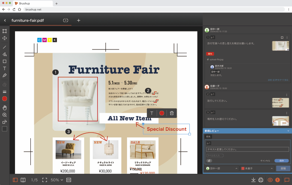Click the print icon in bottom bar

[x=261, y=180]
